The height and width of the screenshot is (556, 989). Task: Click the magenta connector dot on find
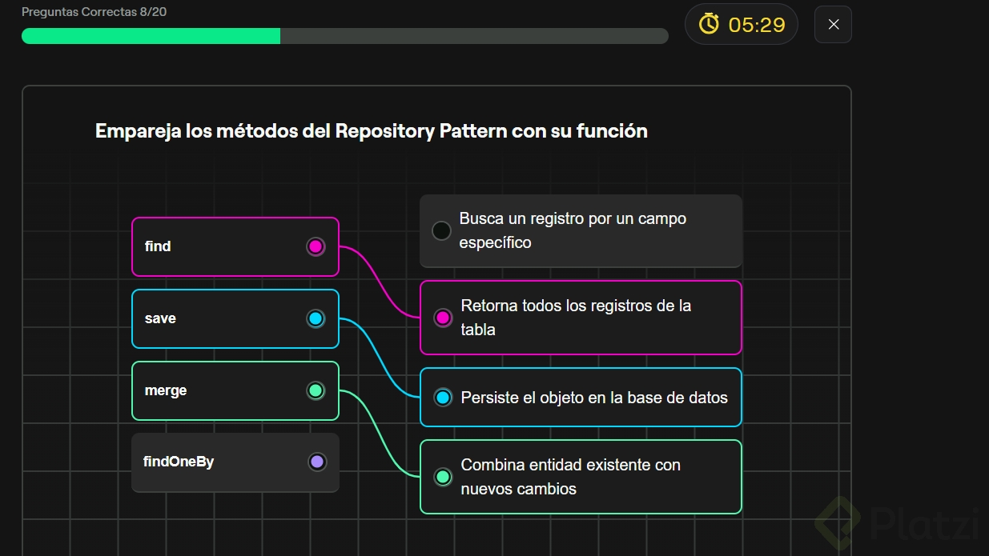(316, 246)
